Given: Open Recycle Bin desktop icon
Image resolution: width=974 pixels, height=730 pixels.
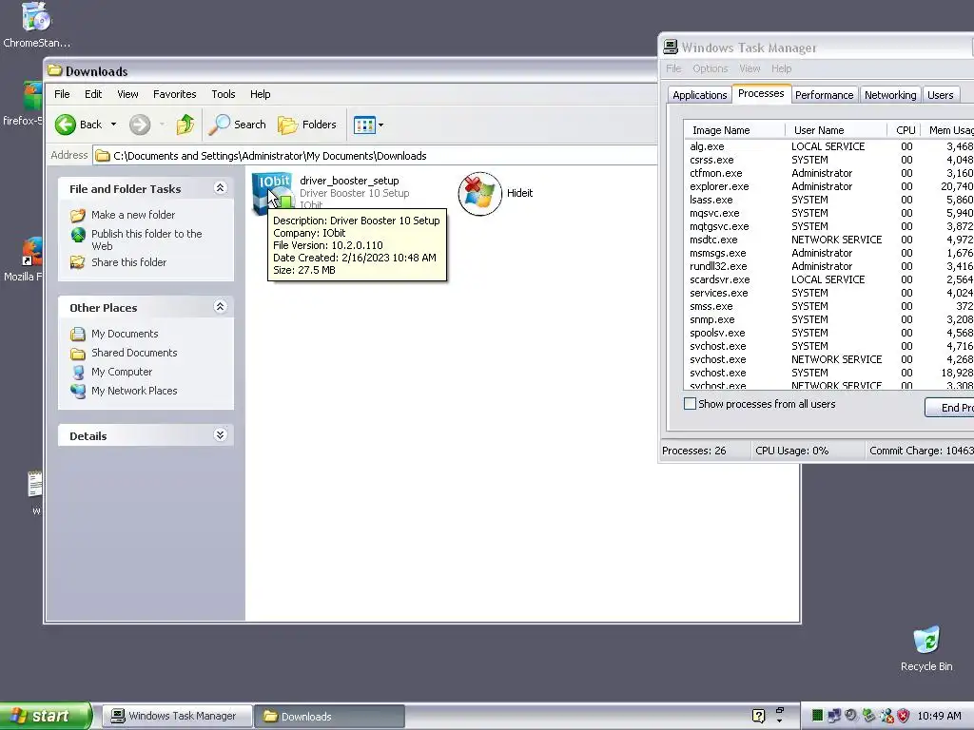Looking at the screenshot, I should [x=926, y=648].
